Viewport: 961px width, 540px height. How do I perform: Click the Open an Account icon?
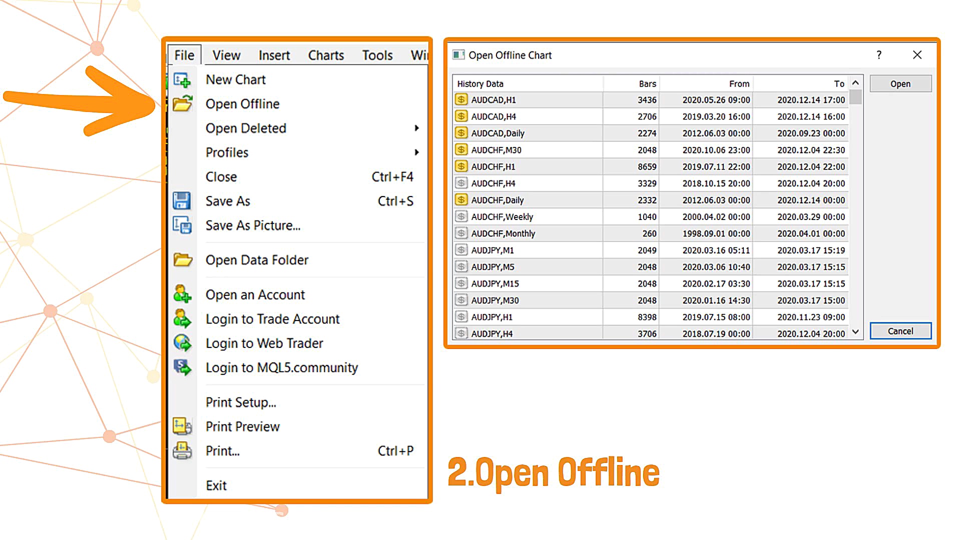pyautogui.click(x=182, y=294)
